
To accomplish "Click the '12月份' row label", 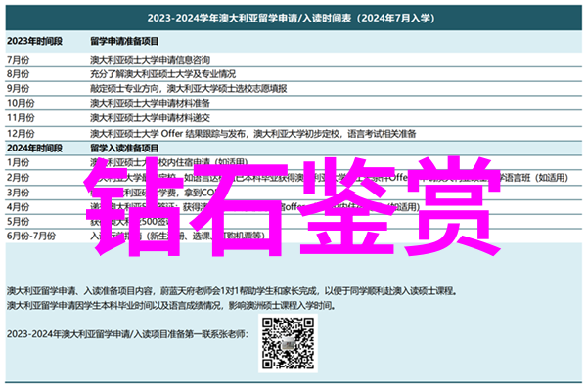I will (x=21, y=134).
